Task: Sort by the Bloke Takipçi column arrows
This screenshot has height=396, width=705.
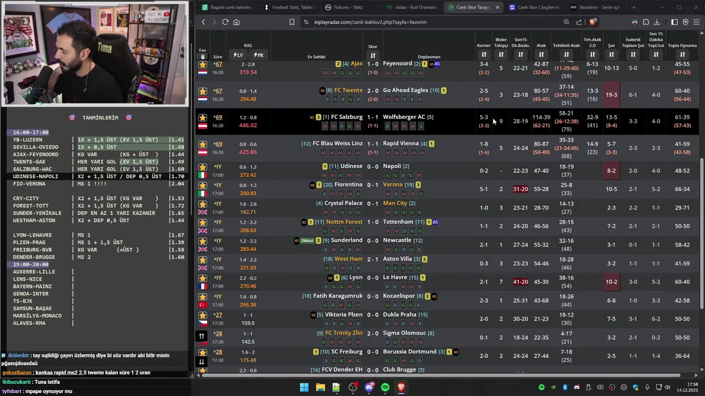Action: click(501, 54)
